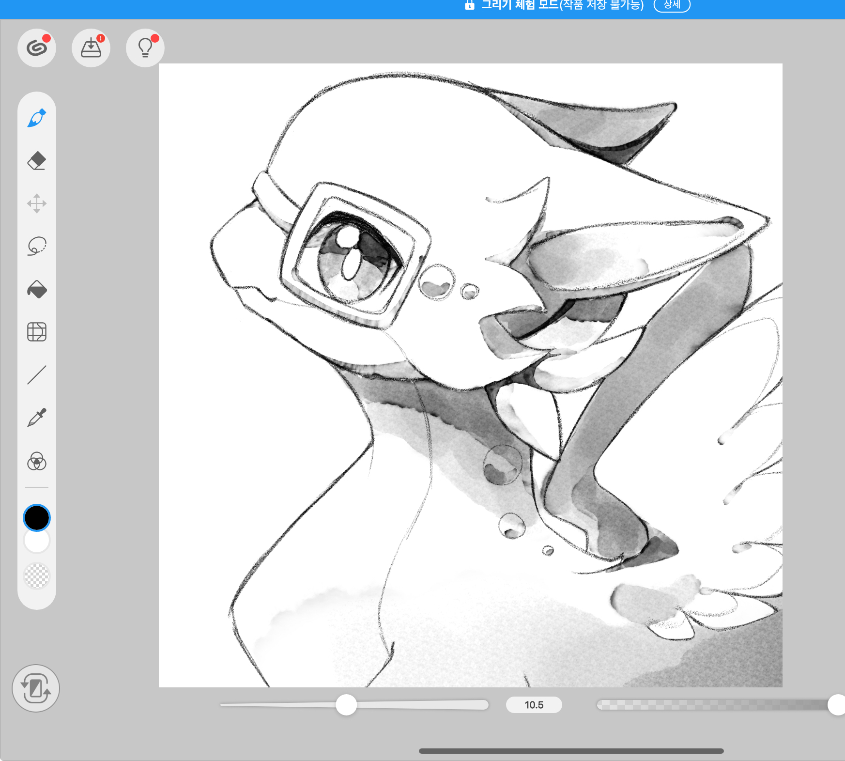Choose the transparent checkered color swatch

(x=37, y=576)
